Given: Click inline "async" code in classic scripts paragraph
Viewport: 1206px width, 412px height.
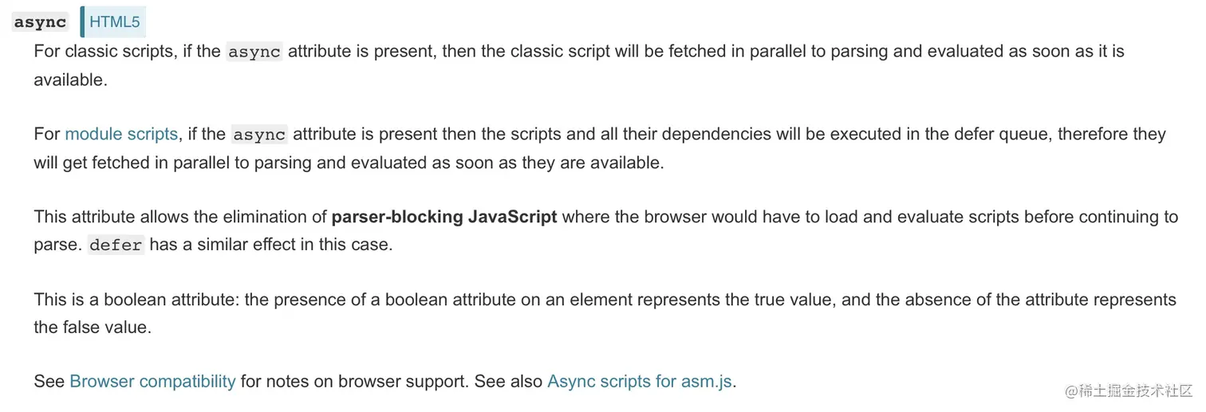Looking at the screenshot, I should point(254,52).
